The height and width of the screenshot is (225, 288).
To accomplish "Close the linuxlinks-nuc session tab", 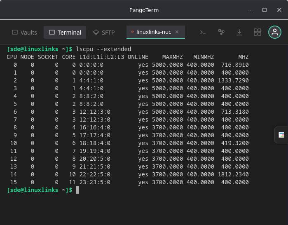I will [177, 32].
